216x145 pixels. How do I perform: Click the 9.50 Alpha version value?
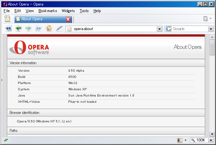[x=76, y=71]
